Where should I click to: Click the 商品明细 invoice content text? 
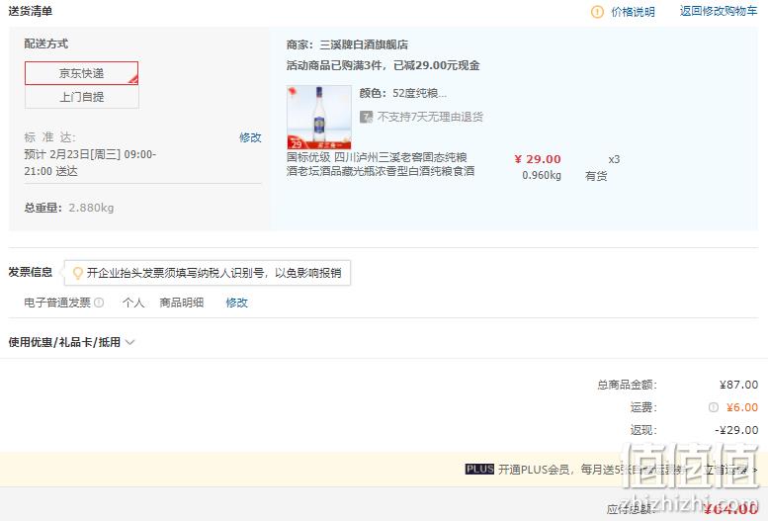182,303
